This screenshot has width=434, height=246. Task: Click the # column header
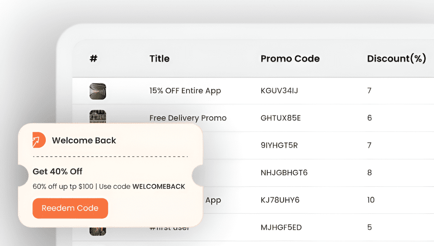[x=94, y=59]
